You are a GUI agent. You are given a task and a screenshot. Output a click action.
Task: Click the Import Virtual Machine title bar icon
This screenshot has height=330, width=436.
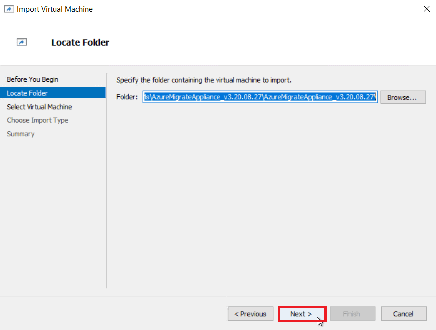[x=9, y=9]
